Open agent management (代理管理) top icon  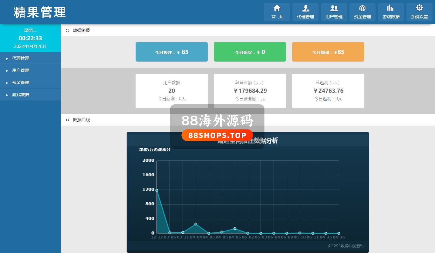[305, 8]
